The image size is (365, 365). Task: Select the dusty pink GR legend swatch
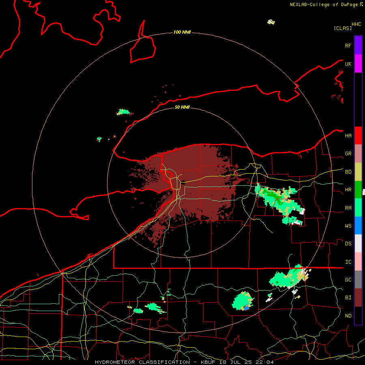coord(358,154)
